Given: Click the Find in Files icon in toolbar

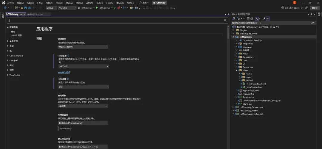Looking at the screenshot, I should pos(131,8).
